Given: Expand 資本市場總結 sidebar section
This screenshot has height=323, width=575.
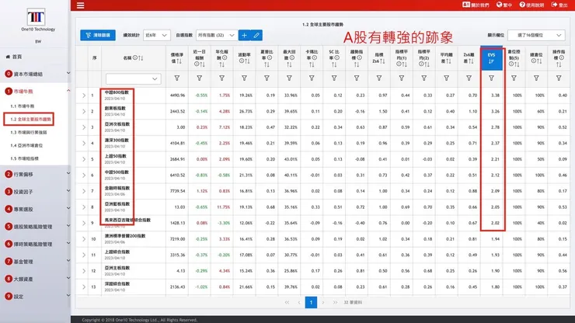Looking at the screenshot, I should click(36, 74).
